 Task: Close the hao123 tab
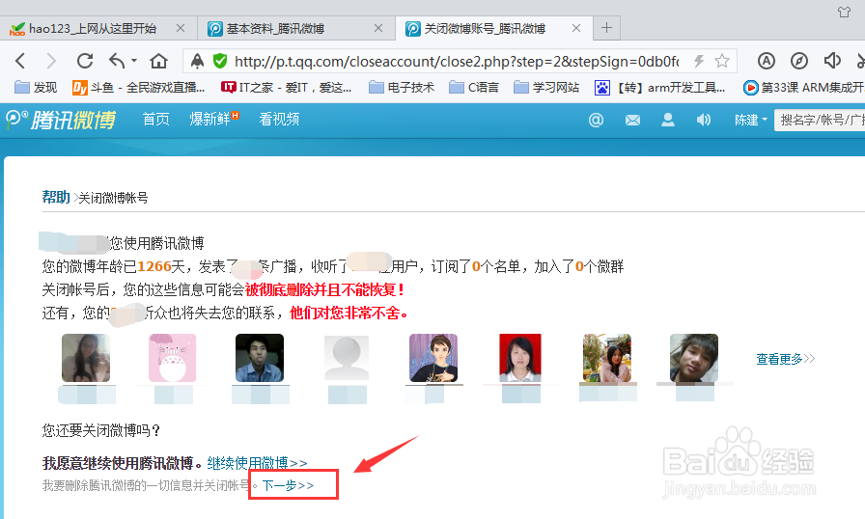pyautogui.click(x=181, y=28)
